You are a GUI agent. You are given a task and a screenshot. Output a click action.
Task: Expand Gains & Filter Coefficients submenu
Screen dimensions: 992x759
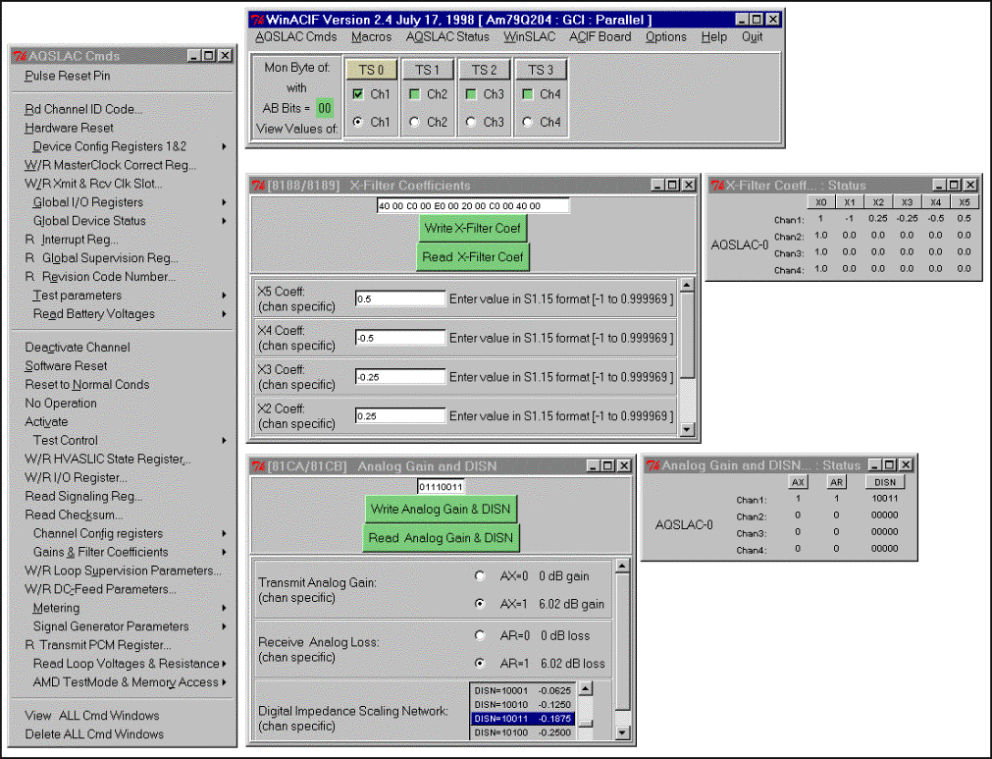click(224, 552)
